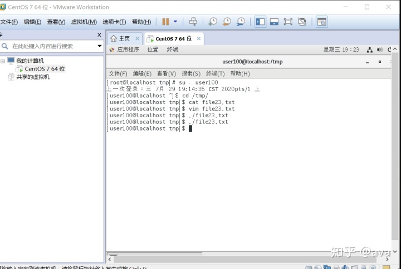The width and height of the screenshot is (401, 269).
Task: Close the library side panel
Action: pos(99,35)
